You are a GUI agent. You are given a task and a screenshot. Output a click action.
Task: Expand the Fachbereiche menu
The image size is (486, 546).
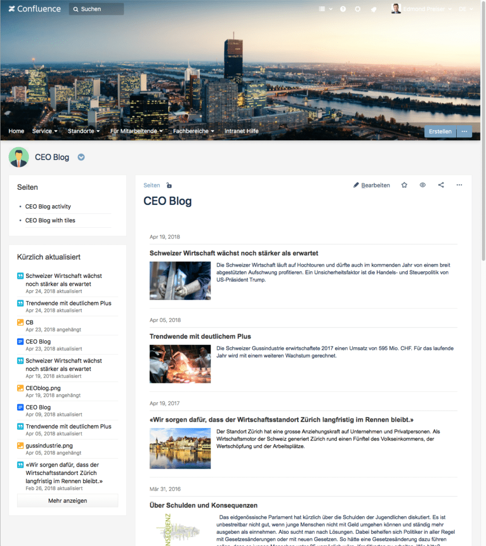point(193,131)
